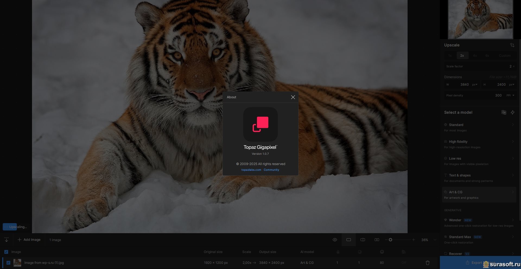Click the Art & CG palette icon

pyautogui.click(x=446, y=192)
